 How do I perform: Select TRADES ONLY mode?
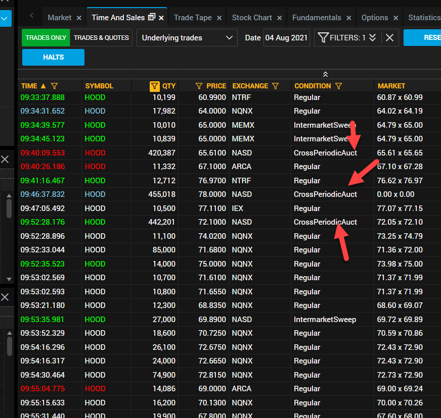click(x=46, y=38)
